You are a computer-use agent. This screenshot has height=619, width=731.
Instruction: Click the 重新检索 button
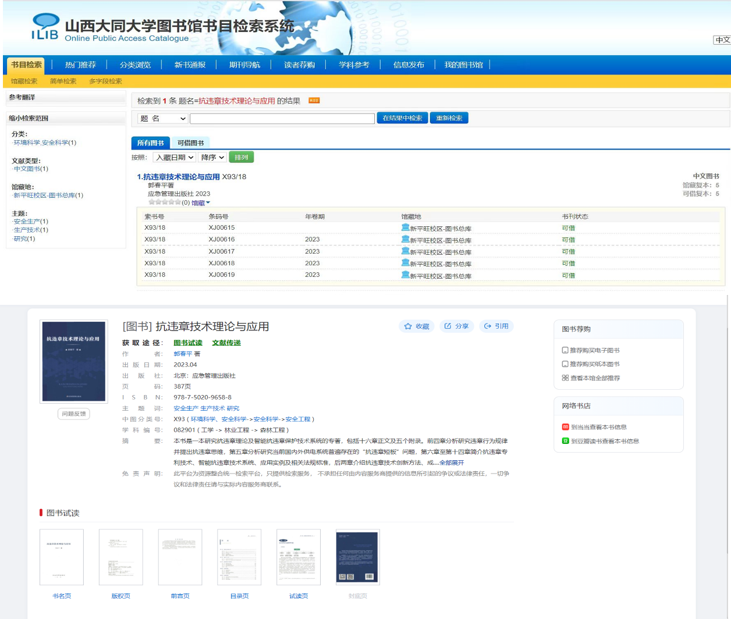click(449, 118)
